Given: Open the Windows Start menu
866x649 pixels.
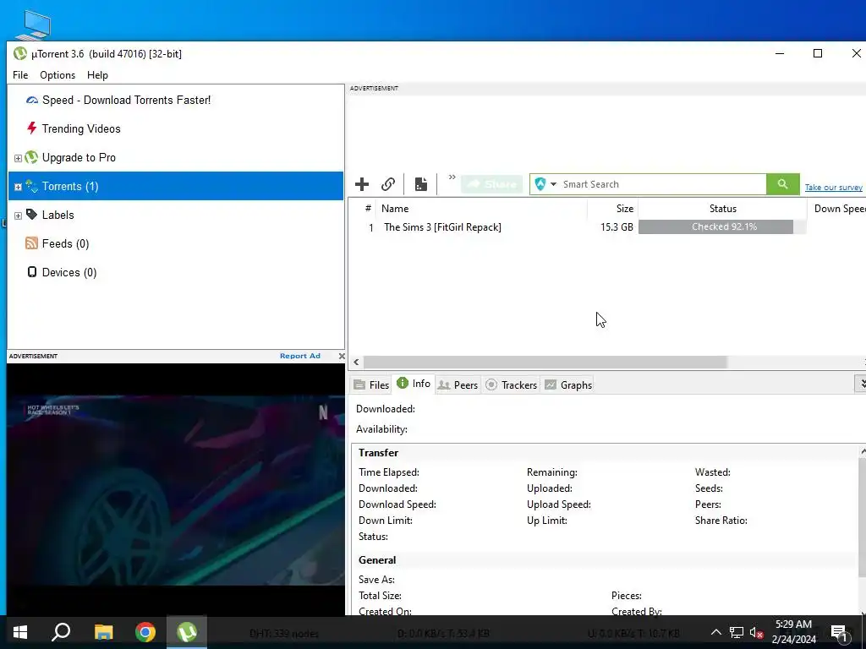Looking at the screenshot, I should pos(20,632).
